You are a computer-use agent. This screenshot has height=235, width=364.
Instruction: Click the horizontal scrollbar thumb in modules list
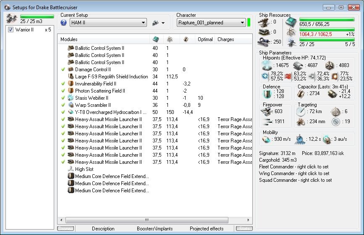point(147,220)
